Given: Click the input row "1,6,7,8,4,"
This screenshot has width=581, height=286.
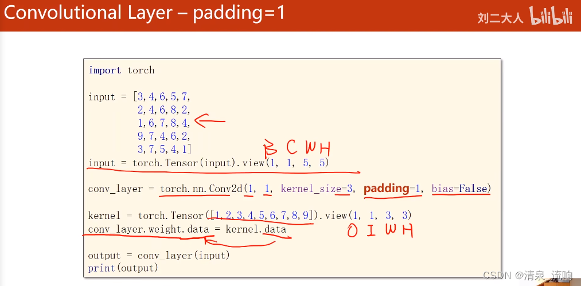Looking at the screenshot, I should (163, 123).
